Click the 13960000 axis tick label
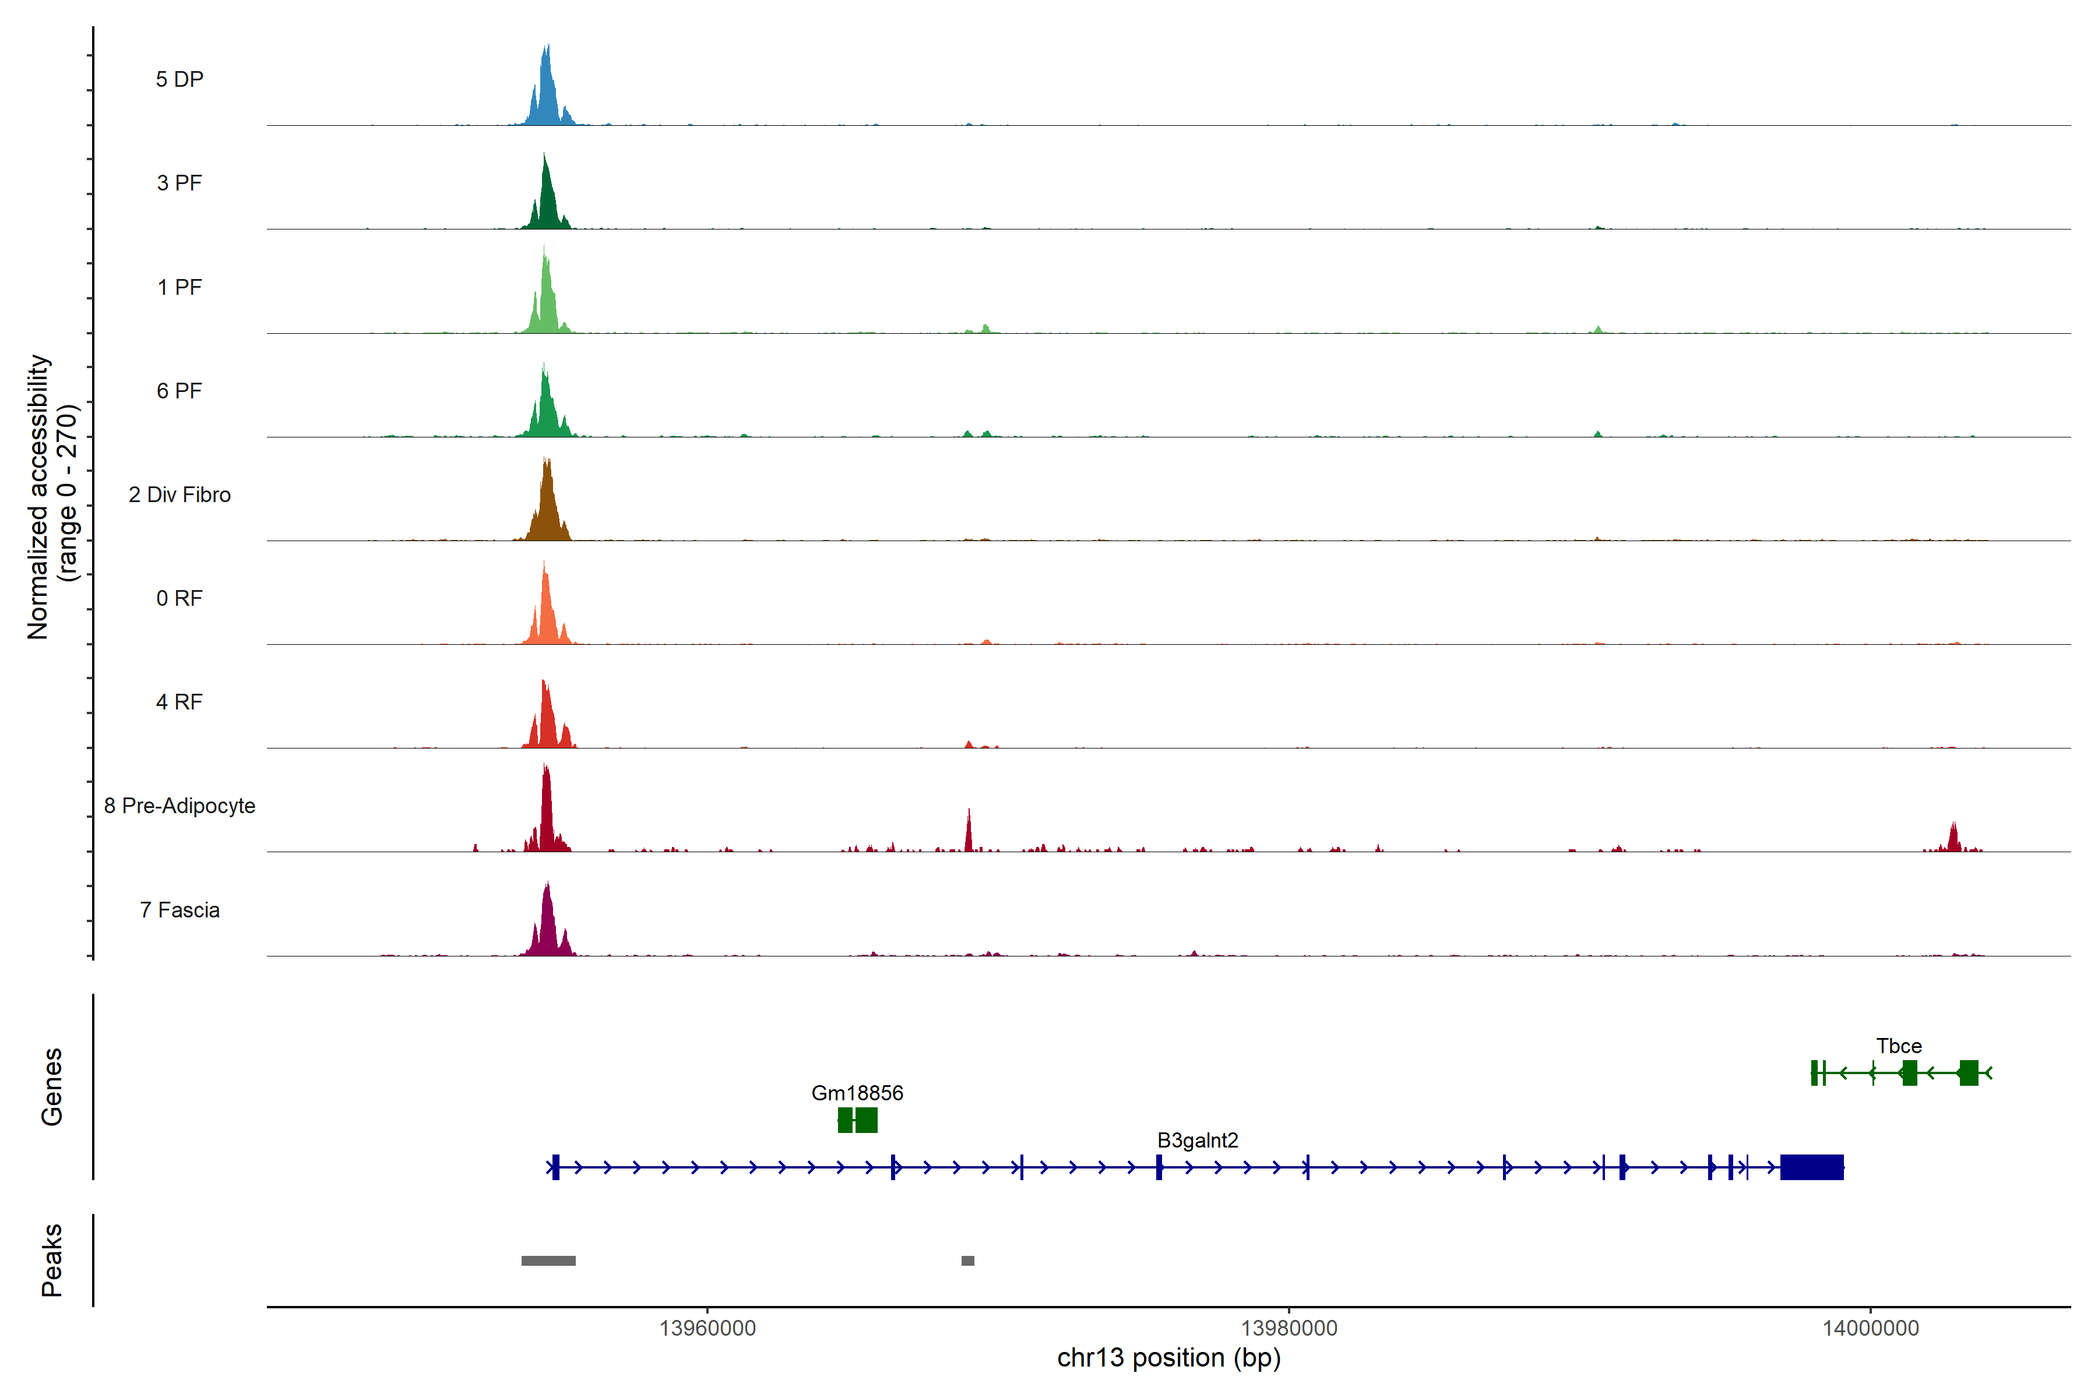This screenshot has width=2098, height=1398. click(707, 1329)
